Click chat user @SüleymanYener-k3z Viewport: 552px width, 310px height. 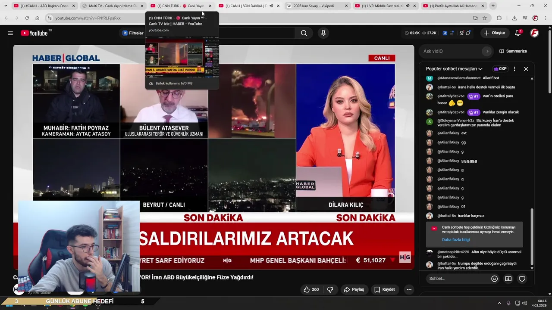[x=455, y=121]
